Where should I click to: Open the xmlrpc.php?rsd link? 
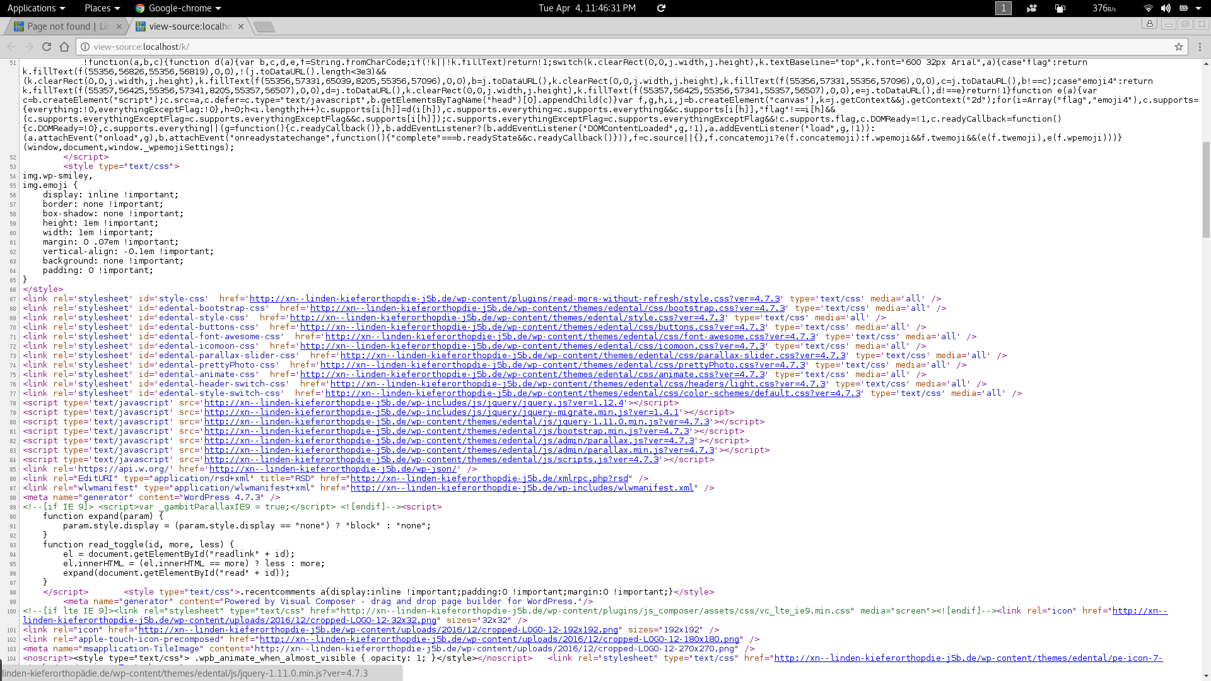pos(489,479)
